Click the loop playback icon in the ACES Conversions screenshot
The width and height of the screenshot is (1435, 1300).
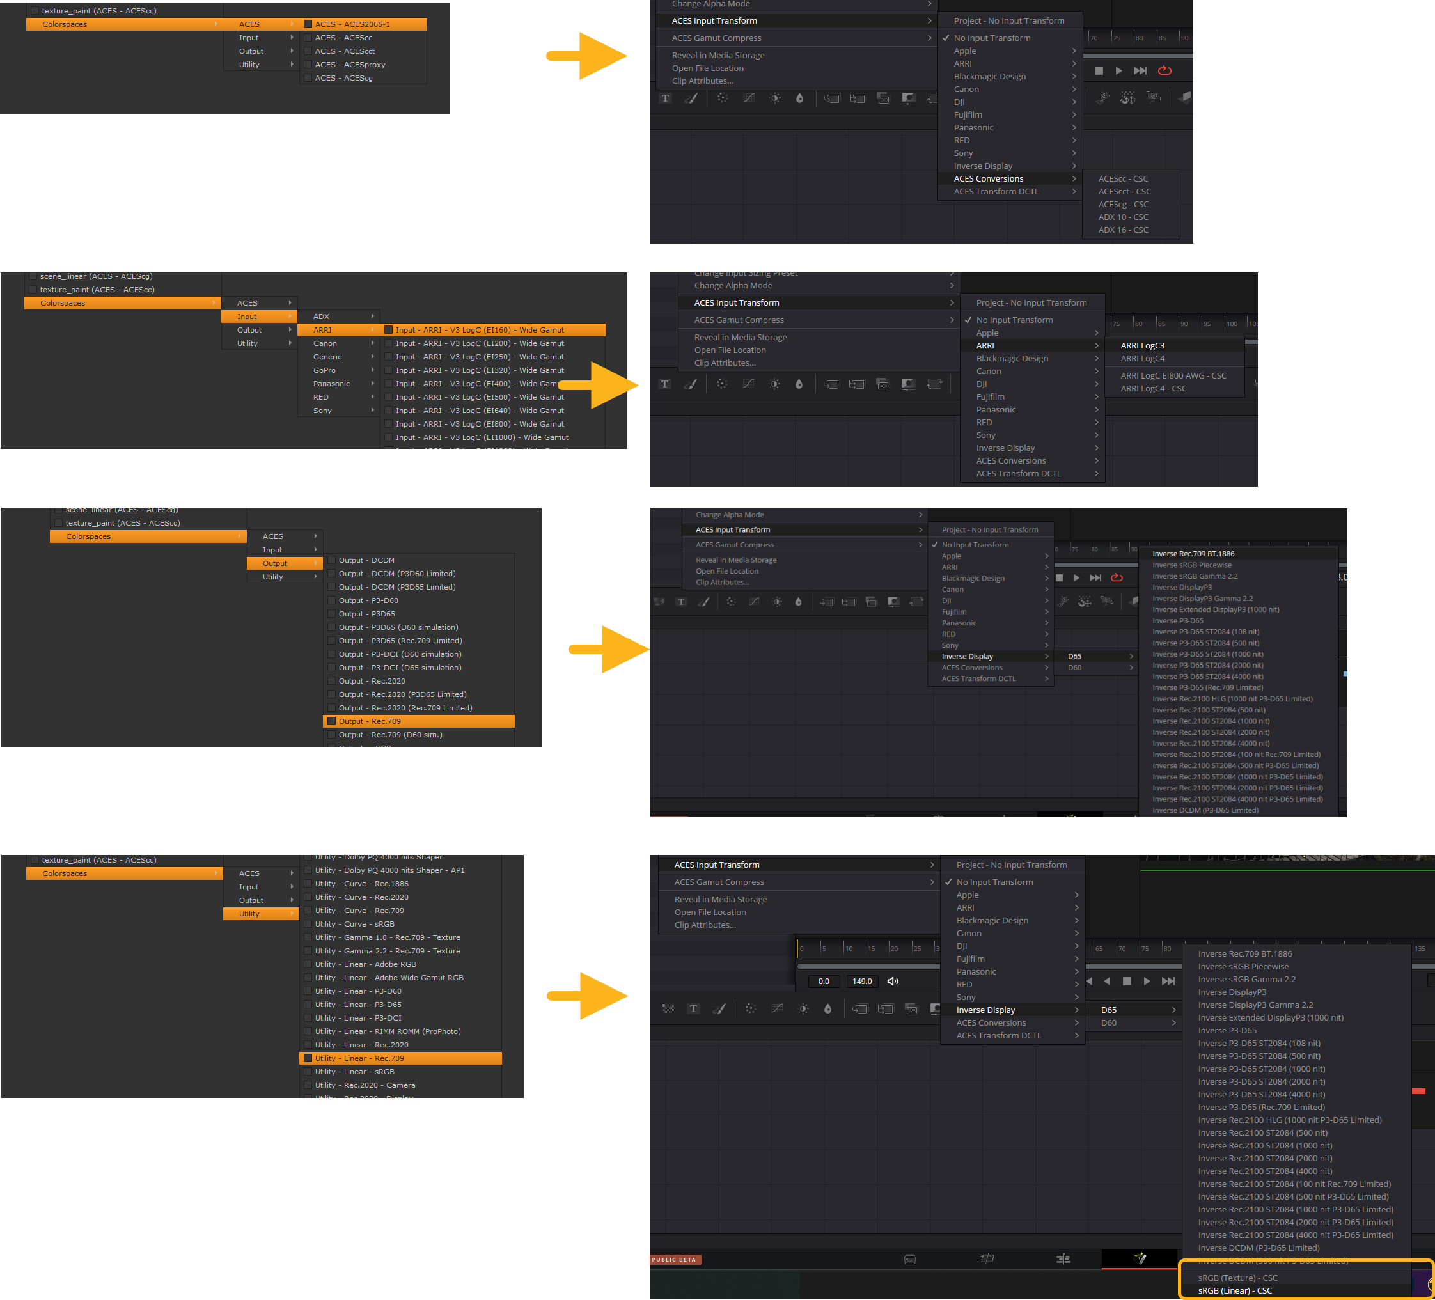point(1164,70)
